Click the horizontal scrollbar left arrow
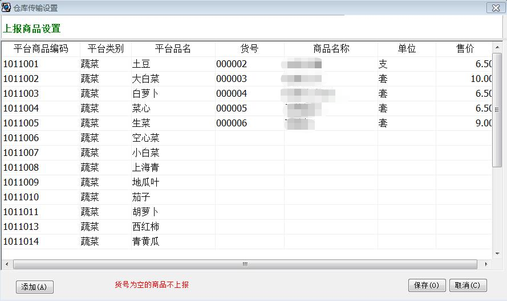This screenshot has height=301, width=507. [7, 265]
